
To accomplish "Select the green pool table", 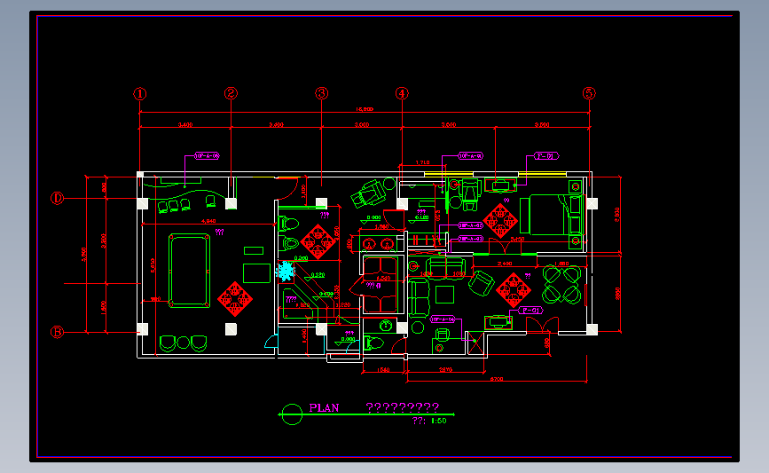I will click(189, 271).
